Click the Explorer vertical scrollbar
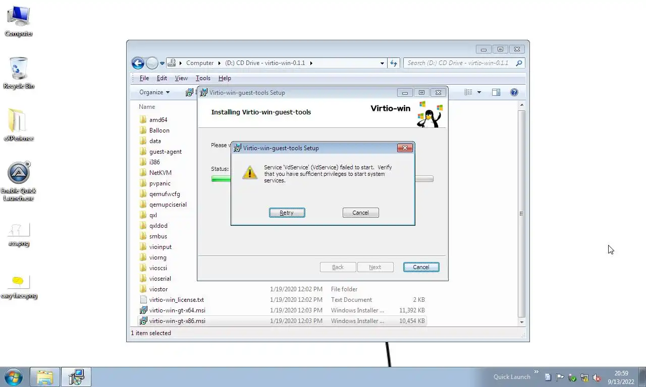The width and height of the screenshot is (646, 387). coord(522,214)
